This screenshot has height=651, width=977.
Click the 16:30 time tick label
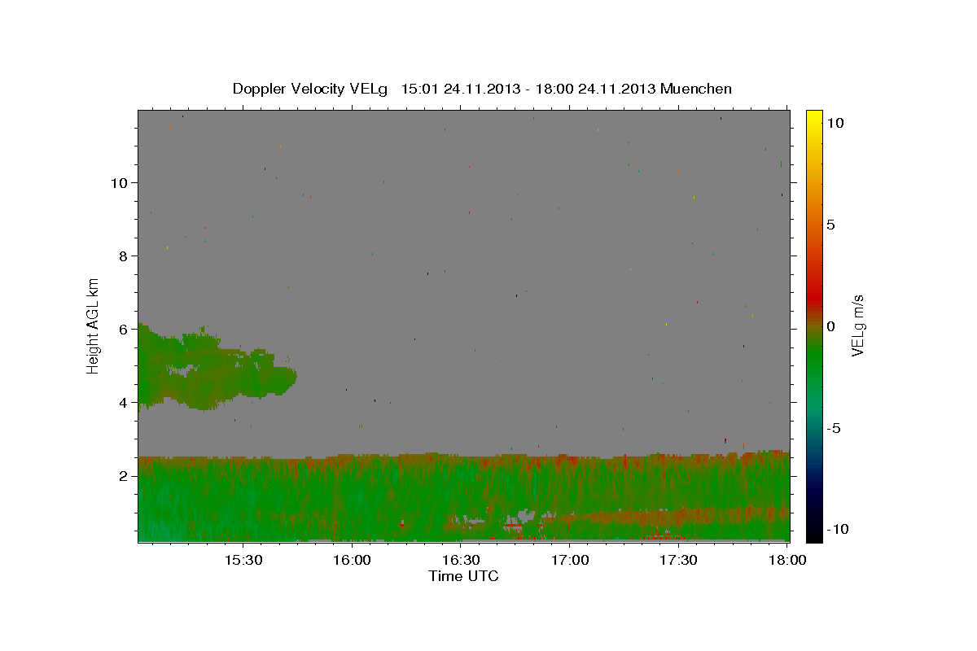(461, 561)
